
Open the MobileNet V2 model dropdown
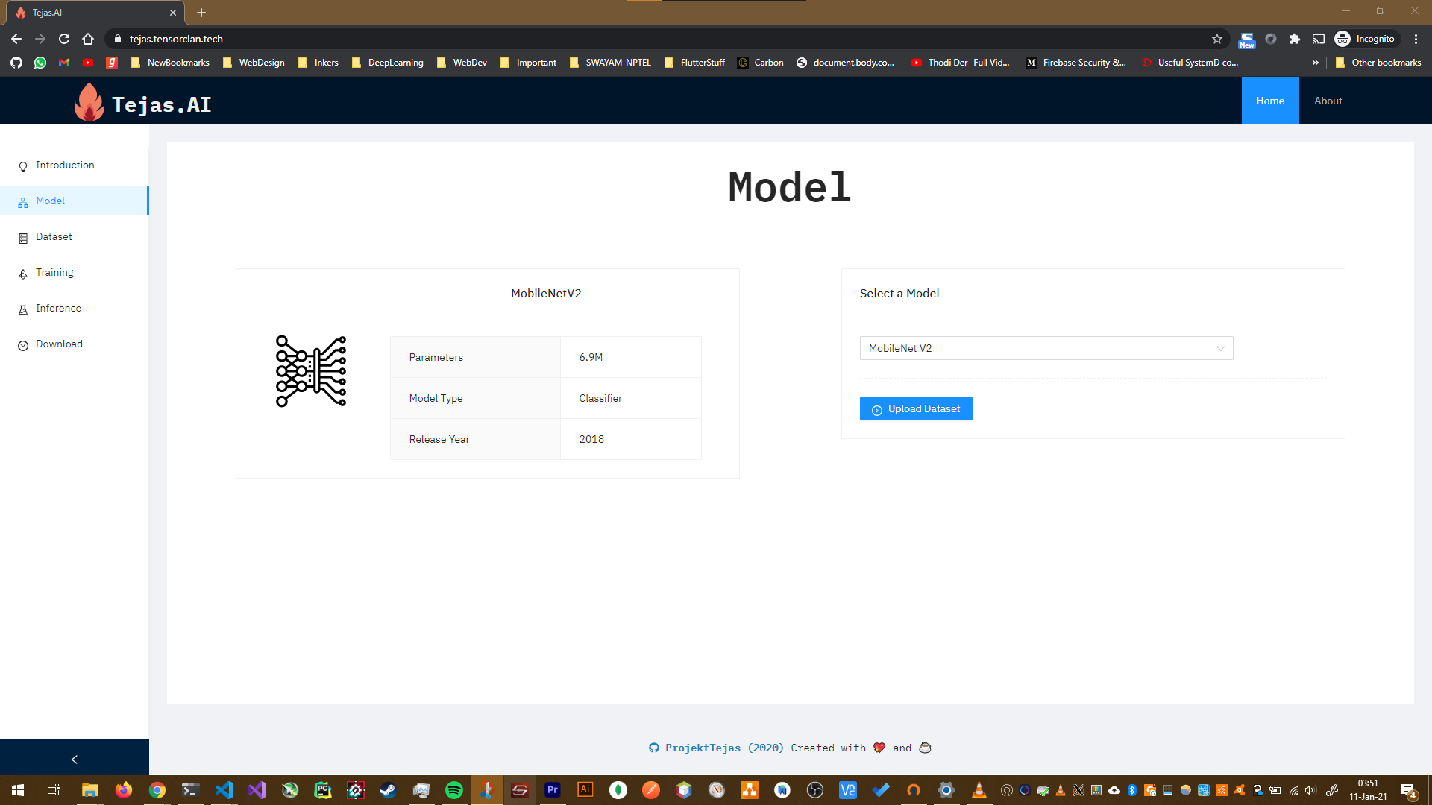(1046, 348)
